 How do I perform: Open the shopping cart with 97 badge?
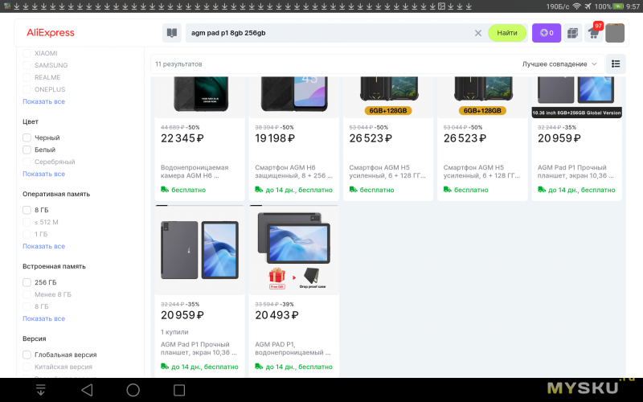point(594,32)
